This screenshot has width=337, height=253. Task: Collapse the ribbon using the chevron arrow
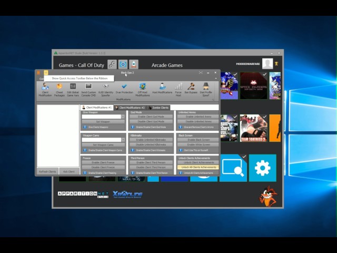tap(216, 79)
